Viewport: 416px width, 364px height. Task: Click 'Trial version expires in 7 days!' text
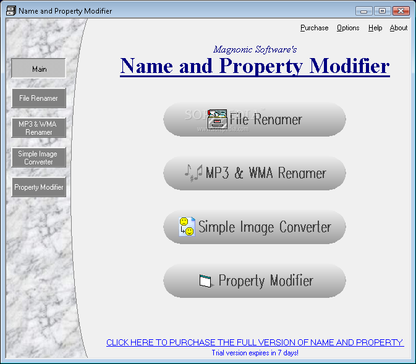(255, 353)
